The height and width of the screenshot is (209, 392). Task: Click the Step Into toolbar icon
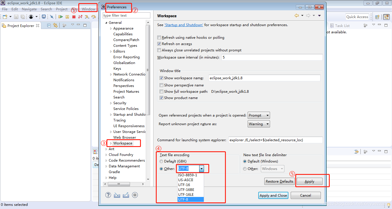(87, 17)
